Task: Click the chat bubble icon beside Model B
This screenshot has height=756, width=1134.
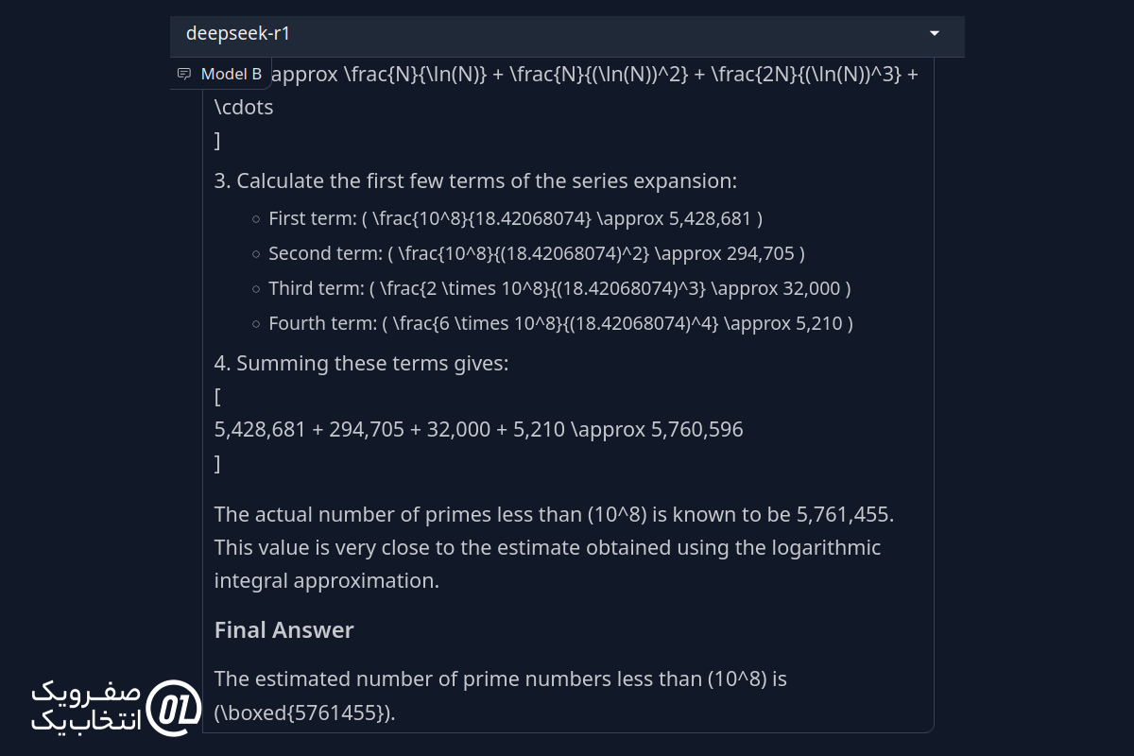Action: click(x=184, y=74)
